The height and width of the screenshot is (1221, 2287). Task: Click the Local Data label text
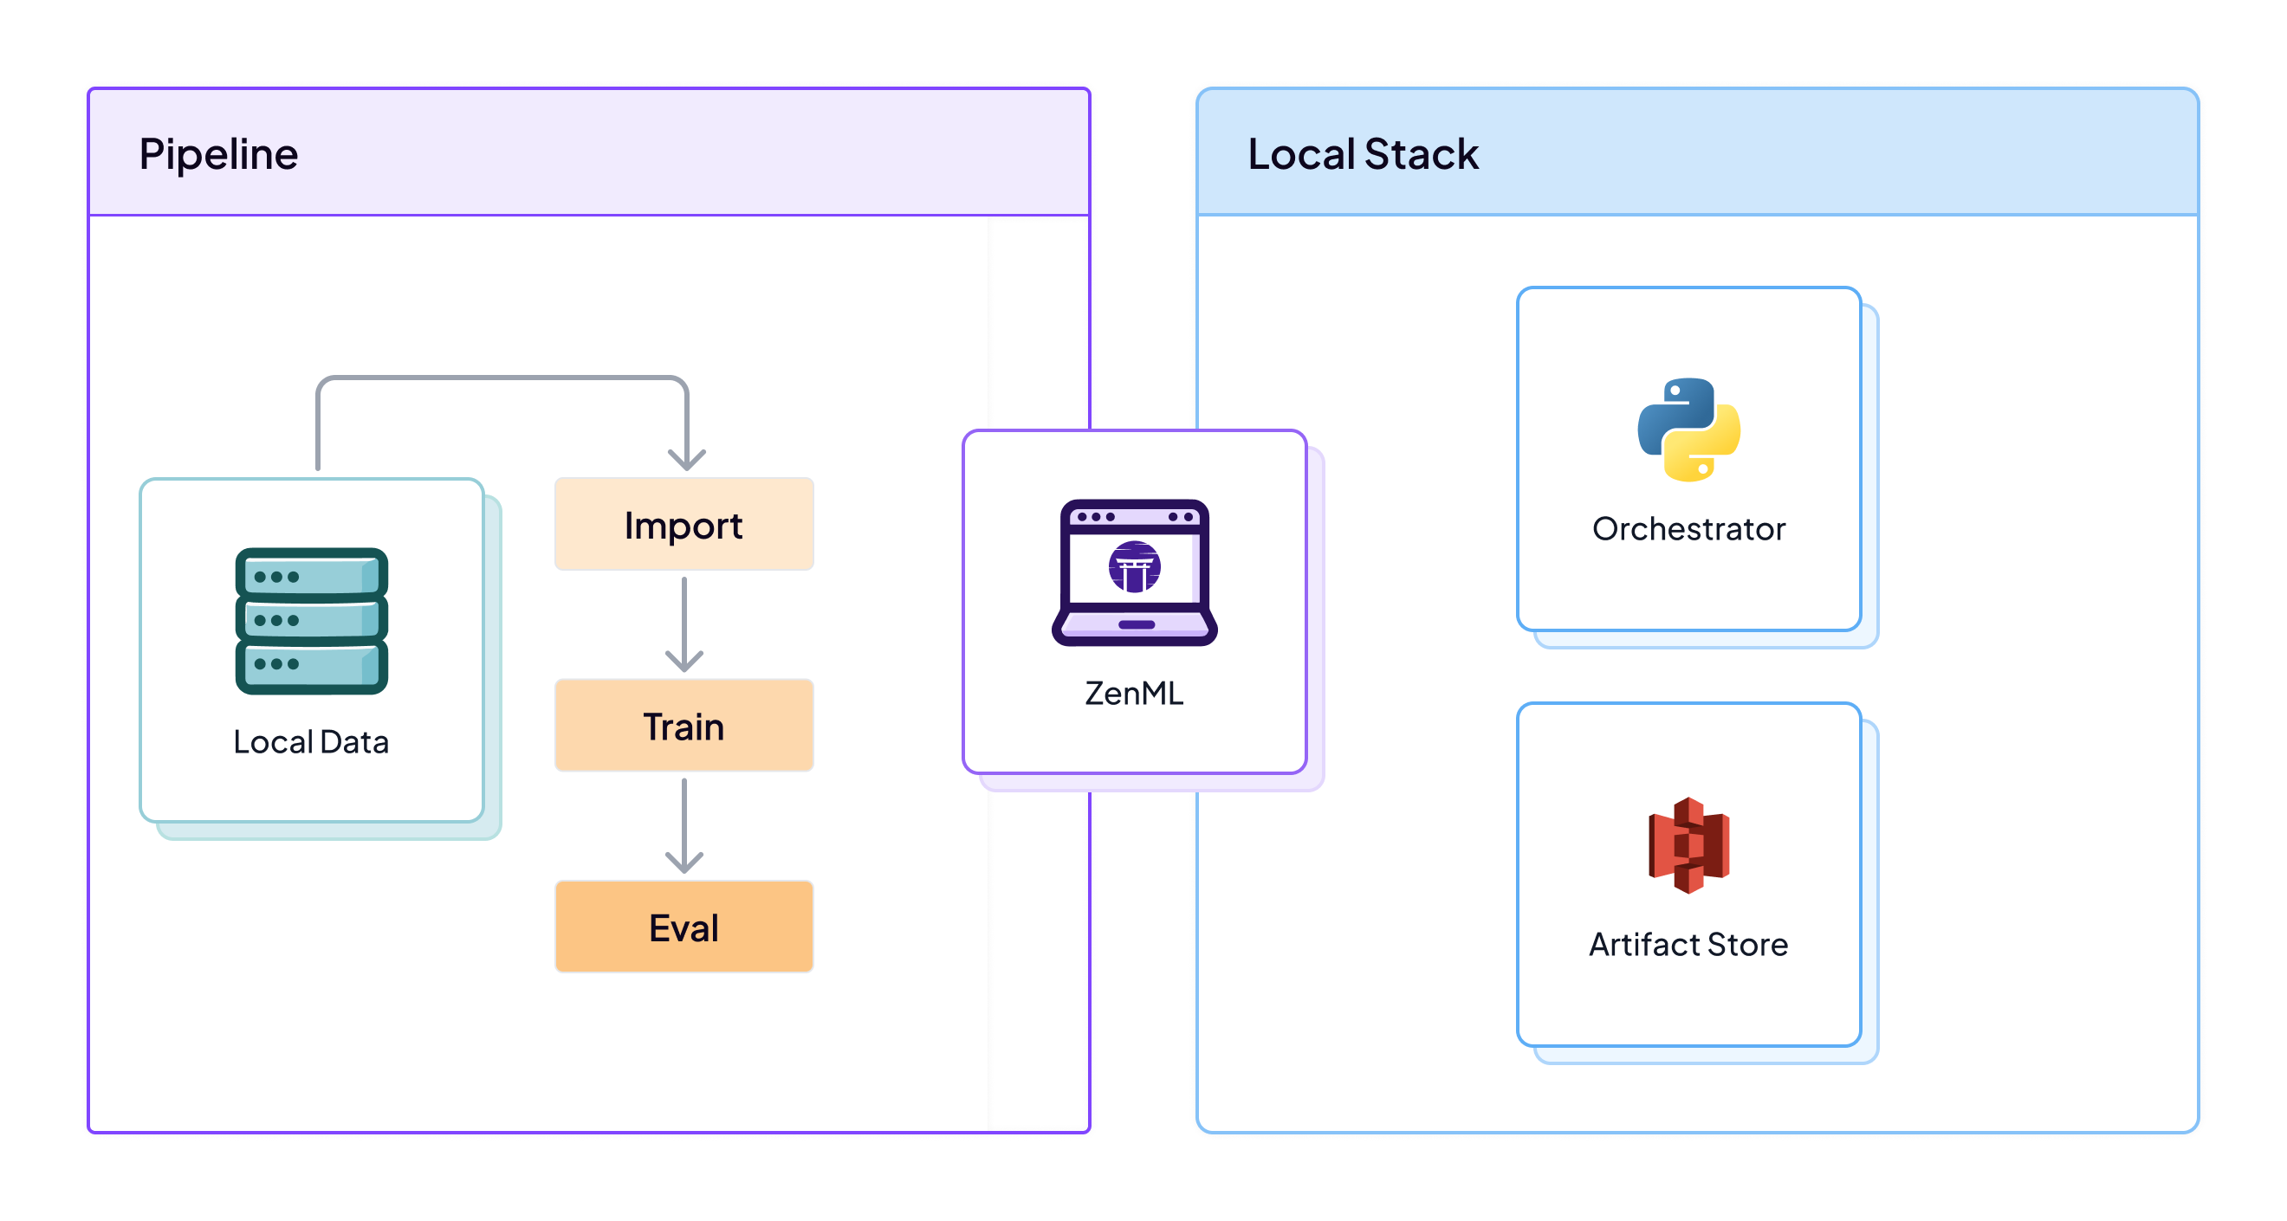pyautogui.click(x=311, y=742)
